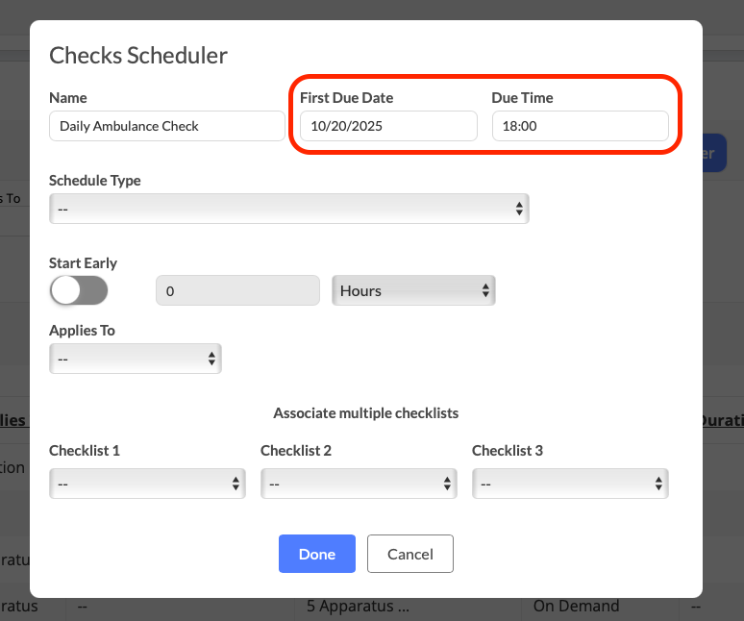
Task: Click the Schedule Type label
Action: (x=95, y=180)
